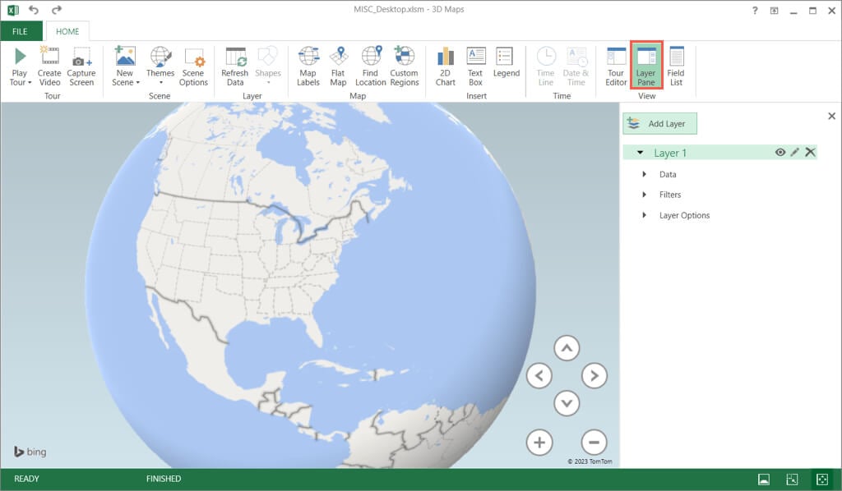Click the Add Layer button
The image size is (842, 491).
659,124
